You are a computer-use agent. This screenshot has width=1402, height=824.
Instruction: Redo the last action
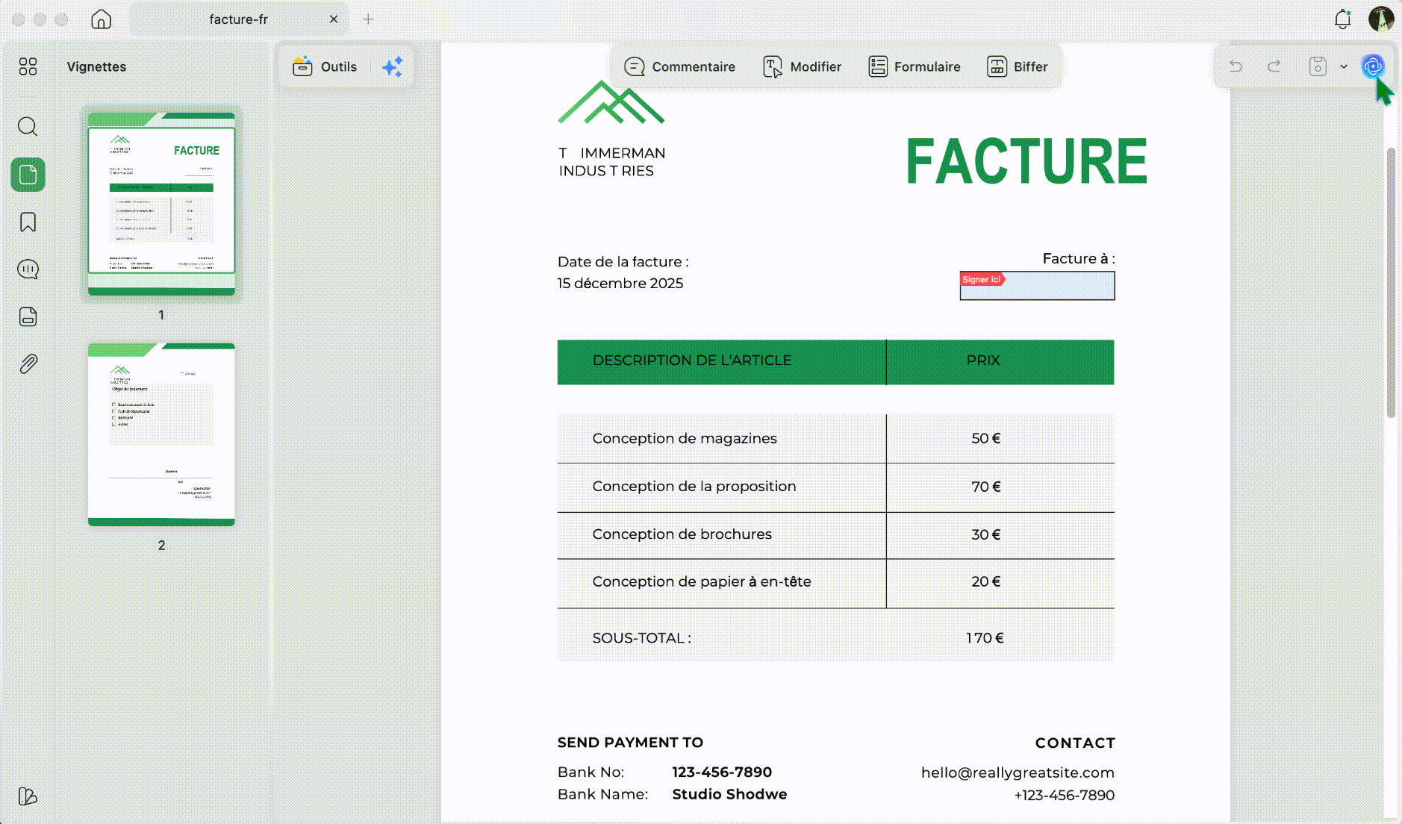pyautogui.click(x=1274, y=66)
